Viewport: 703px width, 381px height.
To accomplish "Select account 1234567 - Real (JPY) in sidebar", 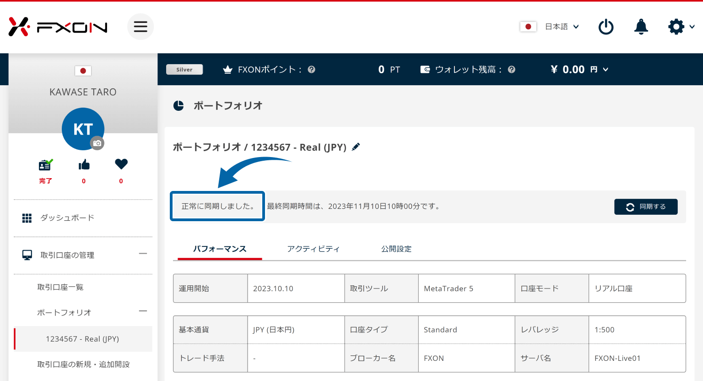I will [x=83, y=339].
